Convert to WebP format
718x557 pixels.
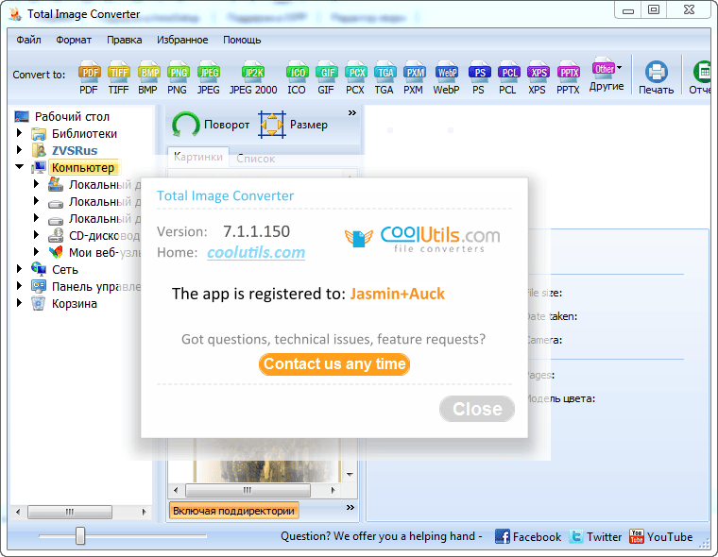[447, 76]
